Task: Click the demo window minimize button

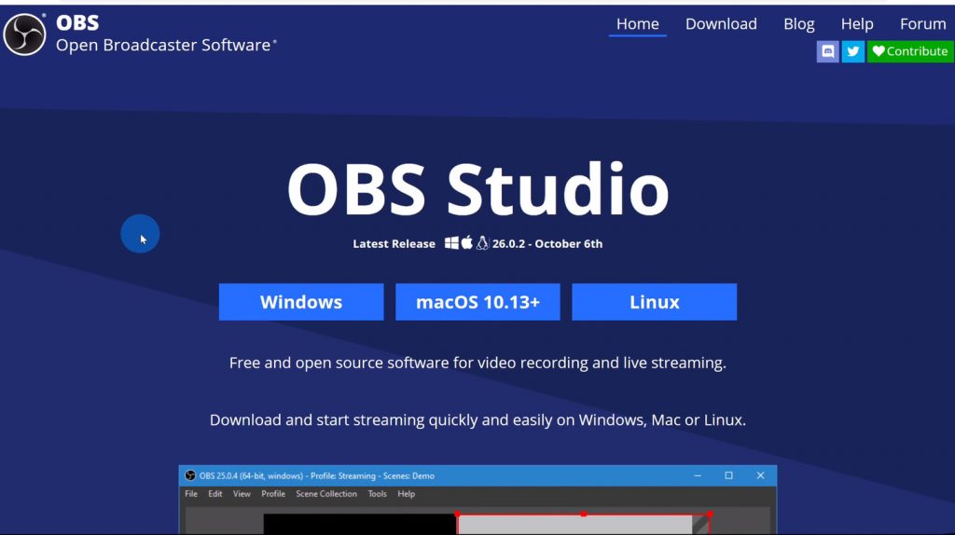Action: tap(698, 475)
